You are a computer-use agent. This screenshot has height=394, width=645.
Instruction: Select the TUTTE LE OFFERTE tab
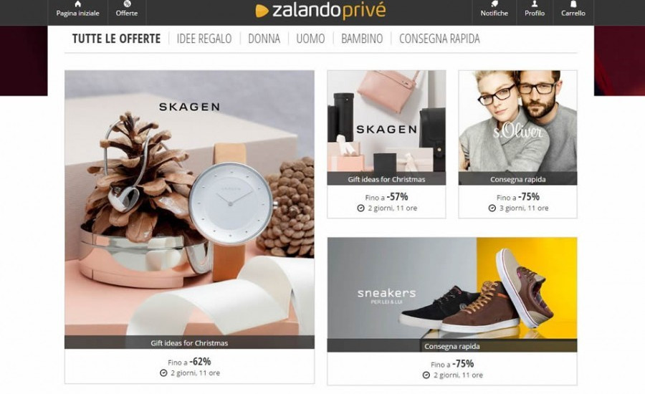point(116,39)
